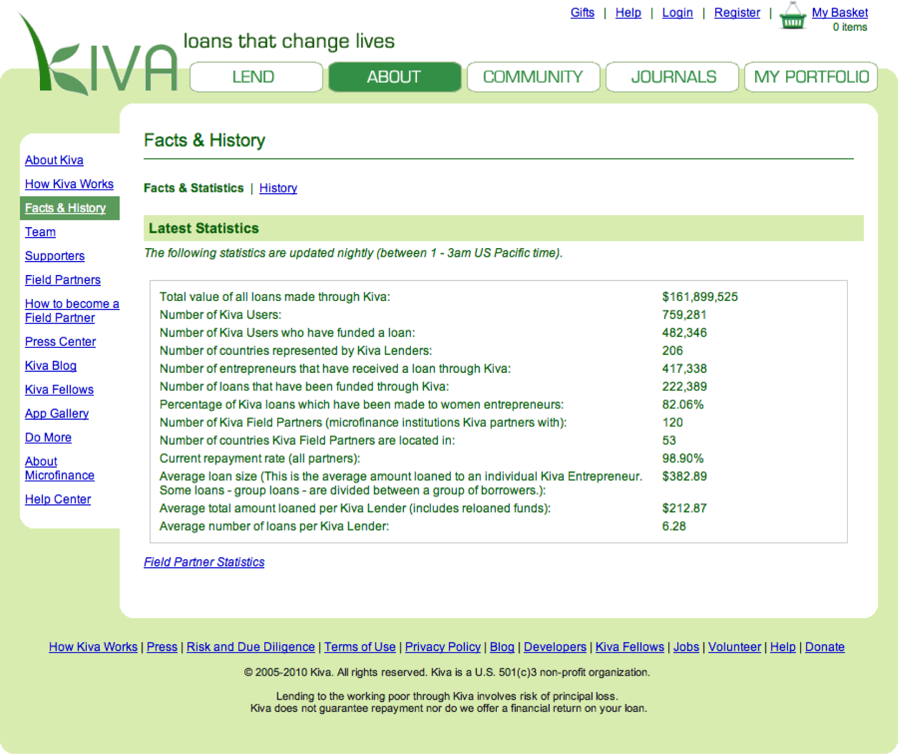Click the average loans per lender 6.28

pos(673,526)
